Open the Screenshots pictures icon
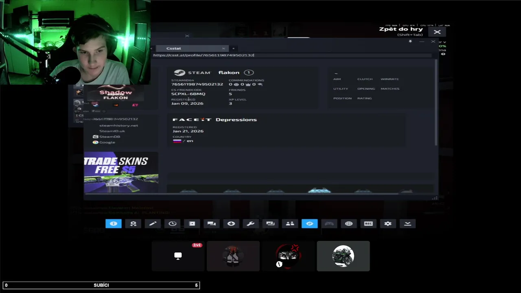 tap(270, 223)
